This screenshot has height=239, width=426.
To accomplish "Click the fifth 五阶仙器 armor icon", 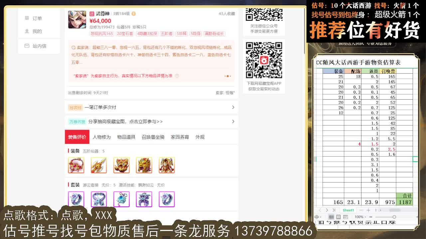I will pyautogui.click(x=167, y=165).
